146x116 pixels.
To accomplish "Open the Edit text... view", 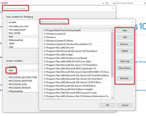I will pyautogui.click(x=125, y=78).
